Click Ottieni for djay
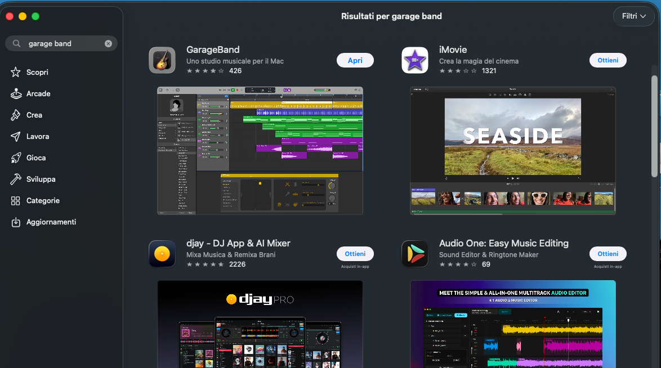The height and width of the screenshot is (368, 661). click(x=355, y=254)
